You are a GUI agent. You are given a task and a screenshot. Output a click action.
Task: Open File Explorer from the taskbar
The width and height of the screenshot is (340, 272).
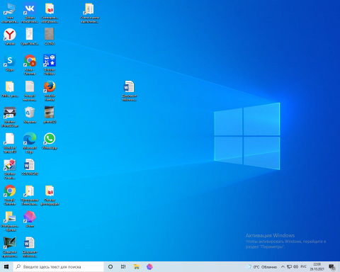[x=137, y=267]
